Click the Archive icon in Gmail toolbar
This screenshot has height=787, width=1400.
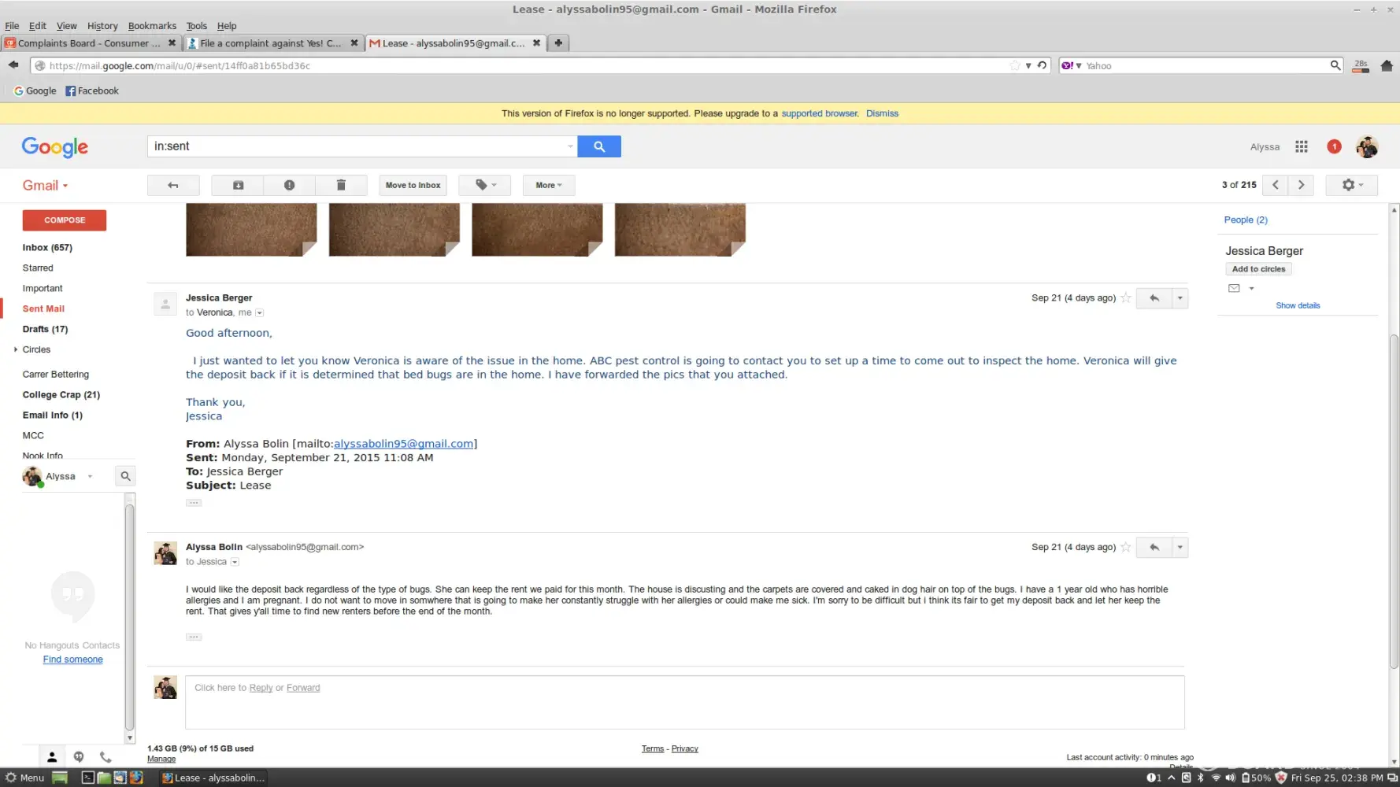pos(238,185)
